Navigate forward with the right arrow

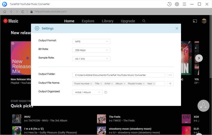(17, 12)
